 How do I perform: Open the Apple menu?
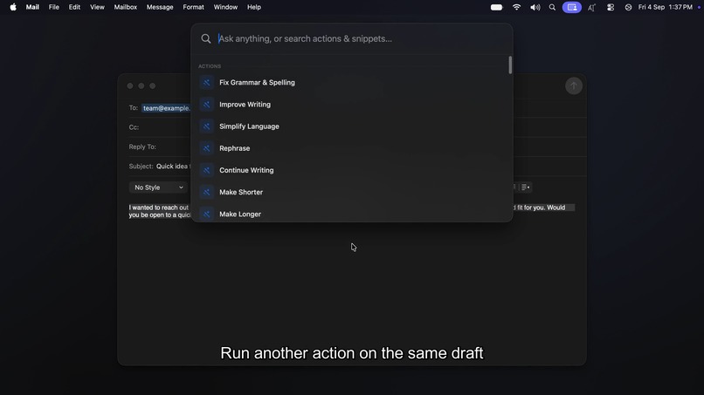pyautogui.click(x=13, y=7)
